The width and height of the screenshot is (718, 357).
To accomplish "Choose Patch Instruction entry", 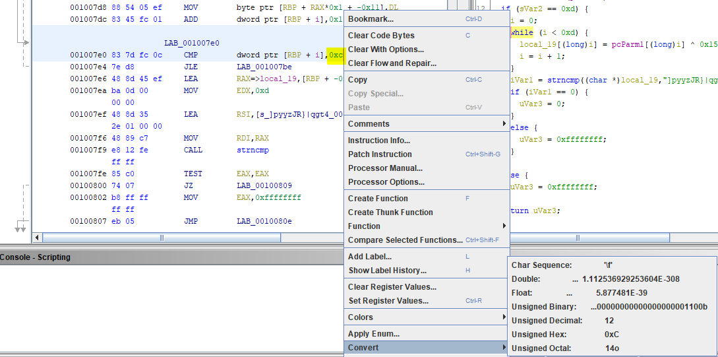I will [427, 154].
